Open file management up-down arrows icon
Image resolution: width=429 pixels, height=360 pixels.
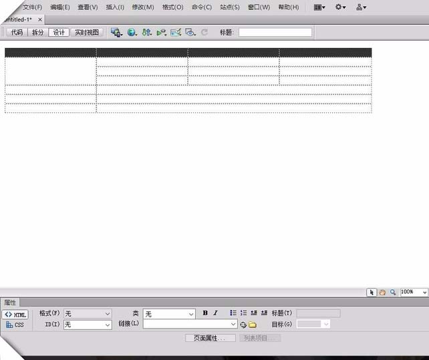coord(146,33)
